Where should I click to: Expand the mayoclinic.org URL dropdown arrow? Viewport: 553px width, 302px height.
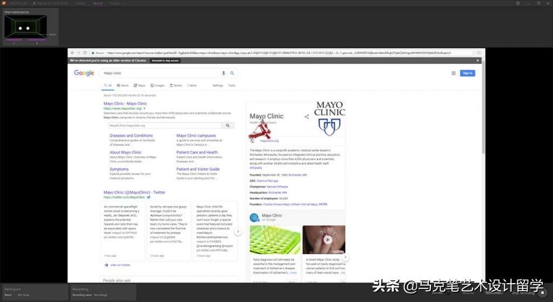coord(144,109)
